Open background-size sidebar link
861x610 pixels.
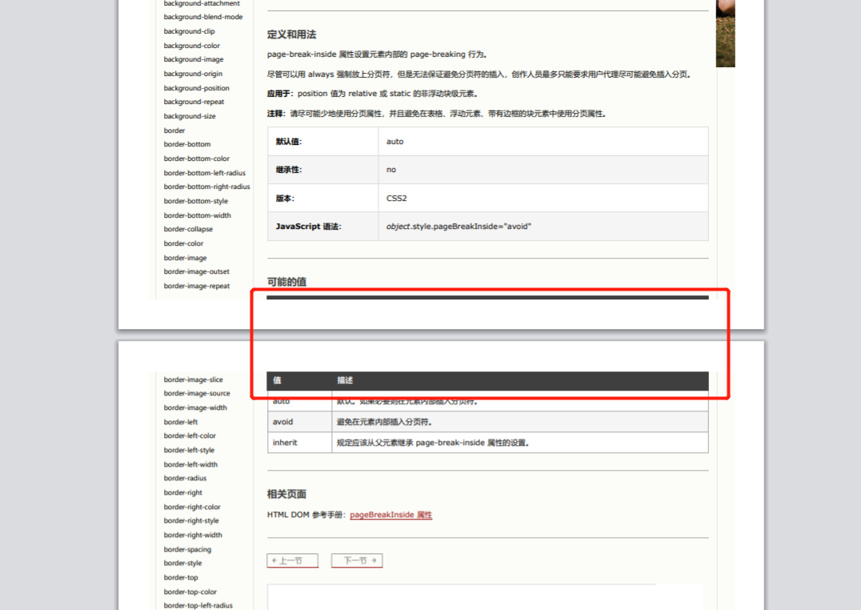point(190,116)
